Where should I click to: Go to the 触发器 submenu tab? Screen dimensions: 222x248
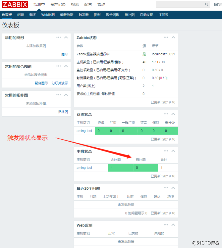click(x=84, y=15)
